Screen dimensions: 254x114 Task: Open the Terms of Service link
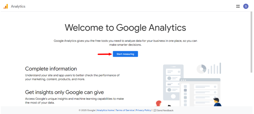[x=125, y=110]
